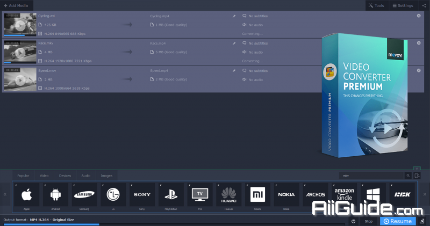430x226 pixels.
Task: Select the Speed.mov file name
Action: pyautogui.click(x=47, y=70)
